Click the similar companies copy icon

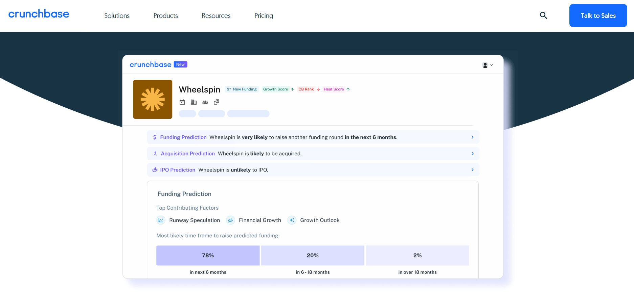pos(217,102)
